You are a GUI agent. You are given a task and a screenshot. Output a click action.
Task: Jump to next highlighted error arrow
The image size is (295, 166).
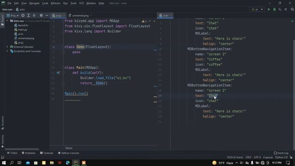154,21
